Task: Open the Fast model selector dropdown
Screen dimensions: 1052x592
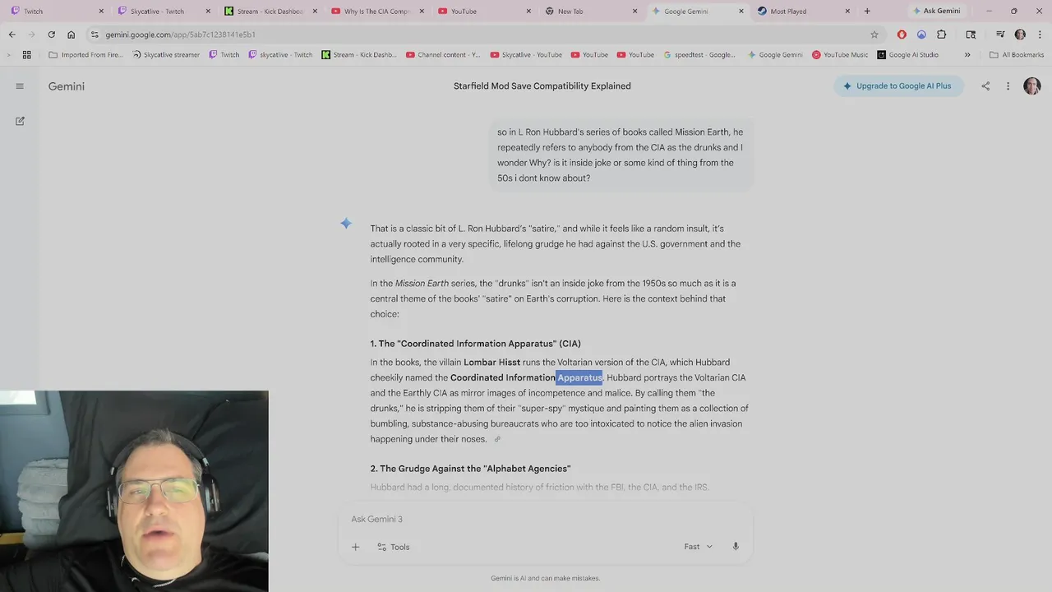Action: pos(698,547)
